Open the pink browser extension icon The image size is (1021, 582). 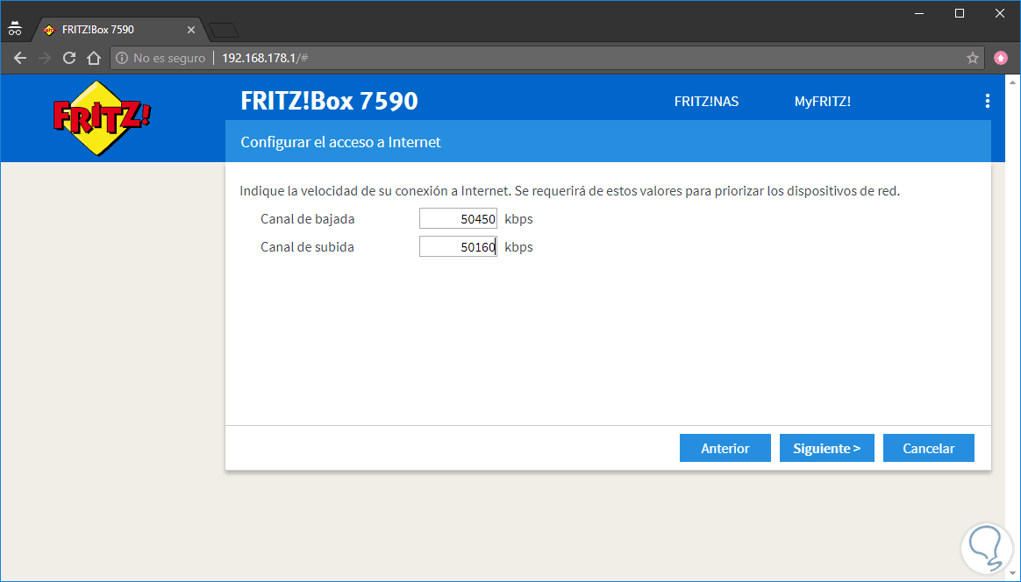point(1001,58)
